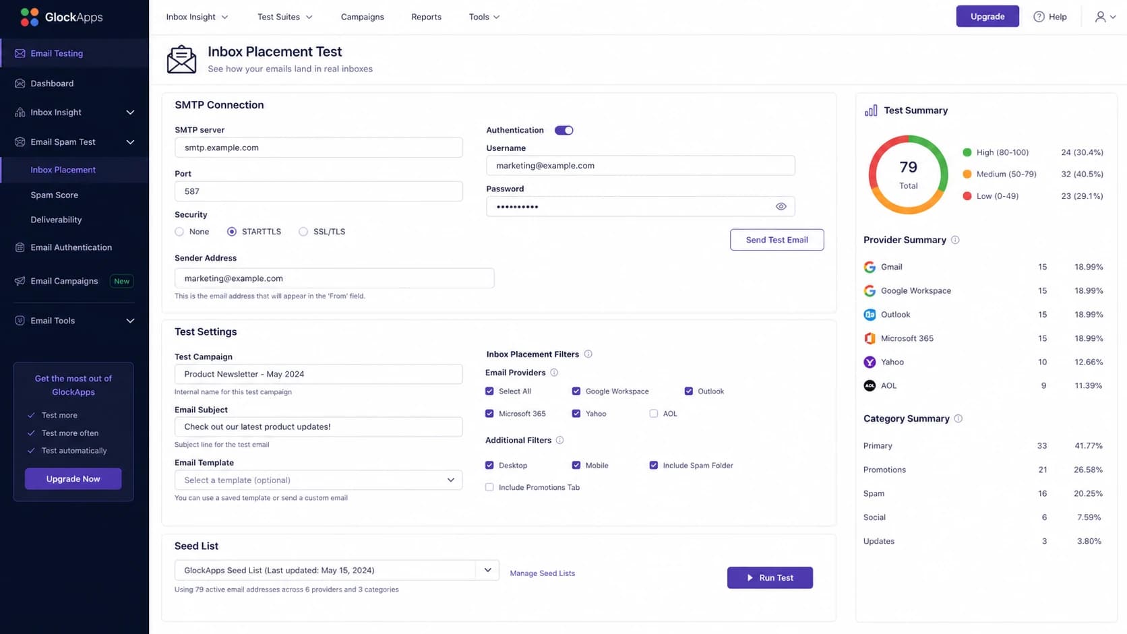This screenshot has height=634, width=1127.
Task: Uncheck the Google Workspace checkbox
Action: click(576, 391)
